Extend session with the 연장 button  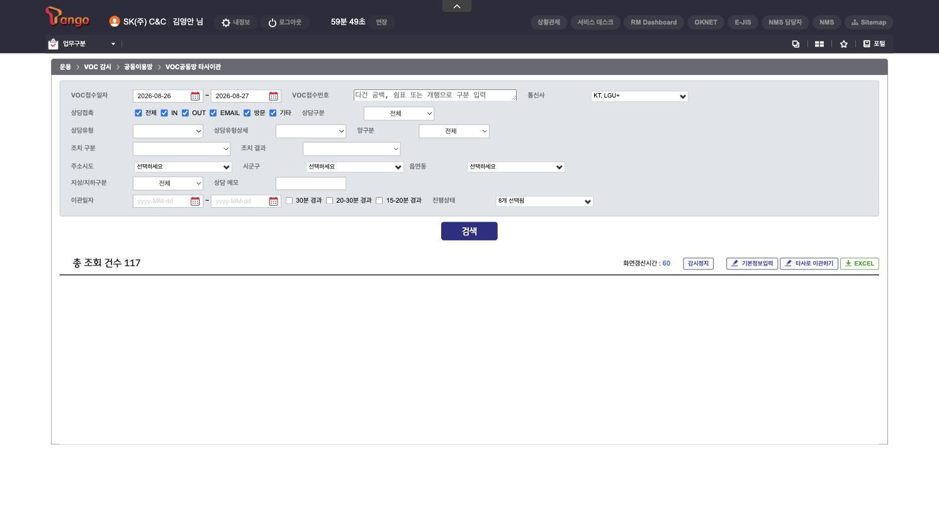click(381, 22)
